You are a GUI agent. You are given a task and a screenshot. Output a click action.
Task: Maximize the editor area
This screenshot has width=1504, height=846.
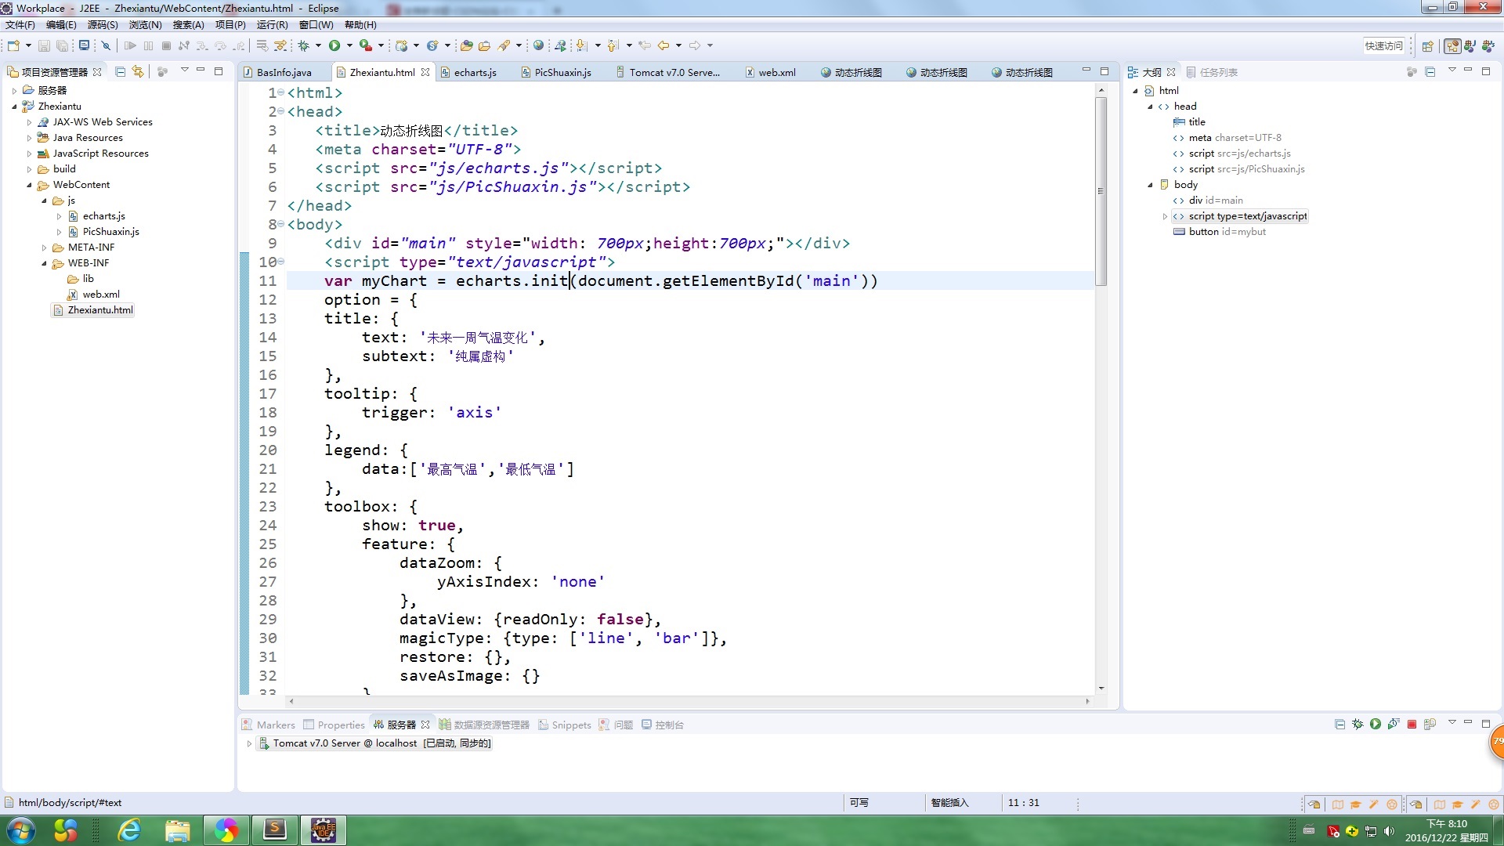[1104, 70]
